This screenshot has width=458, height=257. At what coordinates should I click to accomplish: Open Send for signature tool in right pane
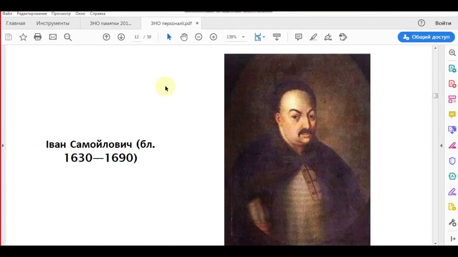coord(452,207)
